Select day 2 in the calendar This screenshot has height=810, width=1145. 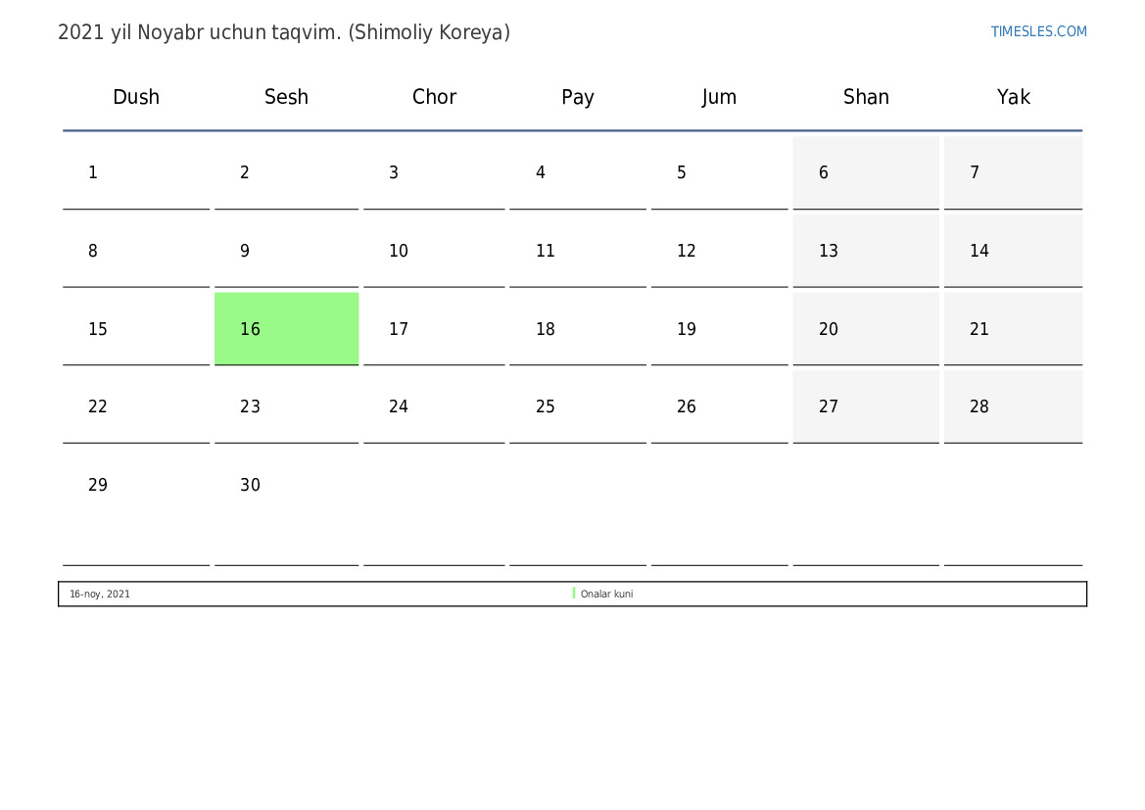point(286,173)
